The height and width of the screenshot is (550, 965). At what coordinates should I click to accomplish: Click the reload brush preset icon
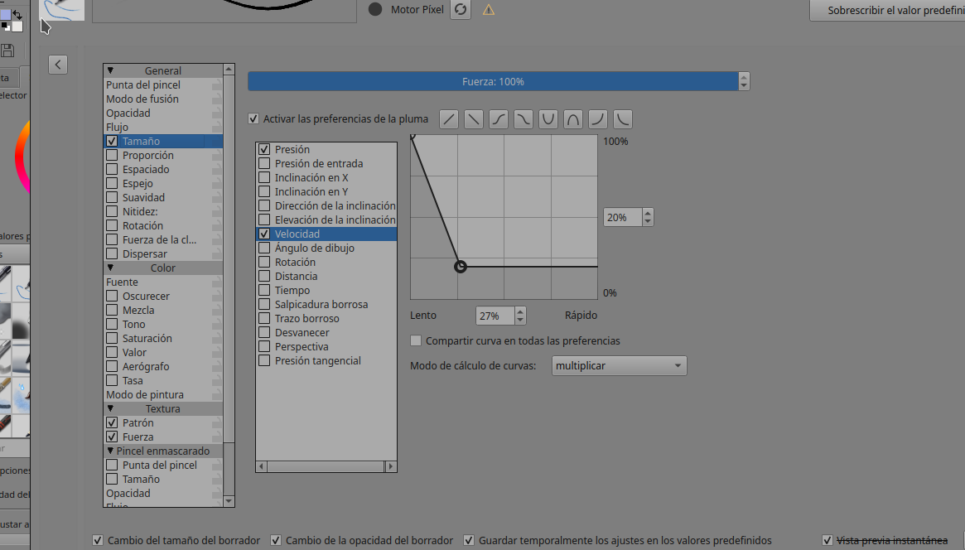(x=461, y=10)
